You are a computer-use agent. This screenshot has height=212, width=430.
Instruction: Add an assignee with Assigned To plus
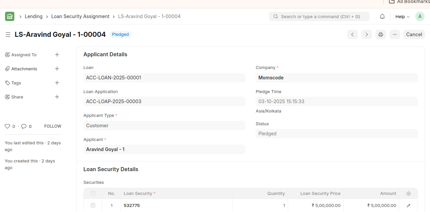pos(57,55)
